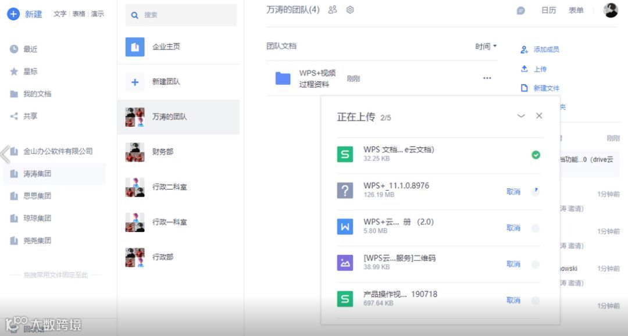Click pending status circle for WPS+云...册 (2.0)
628x336 pixels.
536,228
